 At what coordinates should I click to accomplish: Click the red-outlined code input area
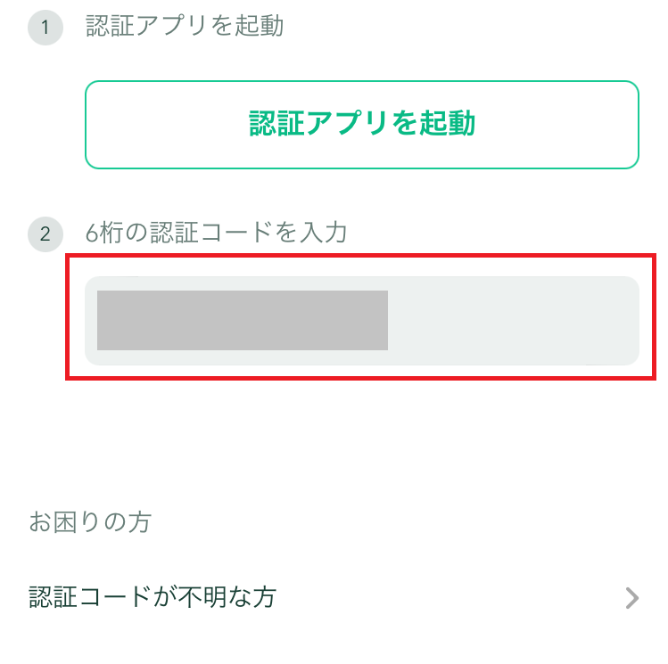[361, 321]
